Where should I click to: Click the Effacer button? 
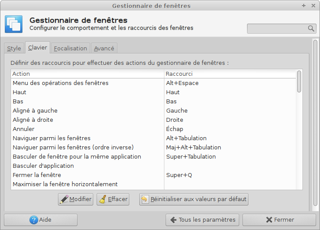(113, 199)
